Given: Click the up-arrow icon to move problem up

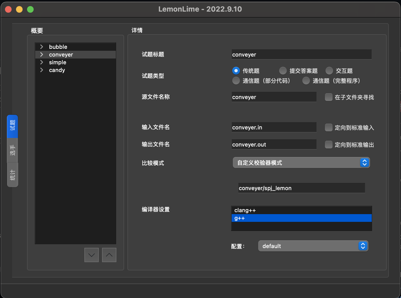Looking at the screenshot, I should [x=109, y=255].
